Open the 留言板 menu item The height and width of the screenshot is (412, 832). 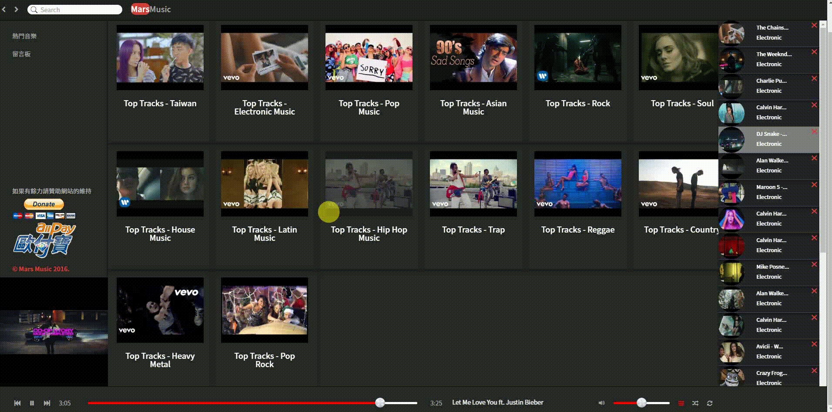[21, 54]
